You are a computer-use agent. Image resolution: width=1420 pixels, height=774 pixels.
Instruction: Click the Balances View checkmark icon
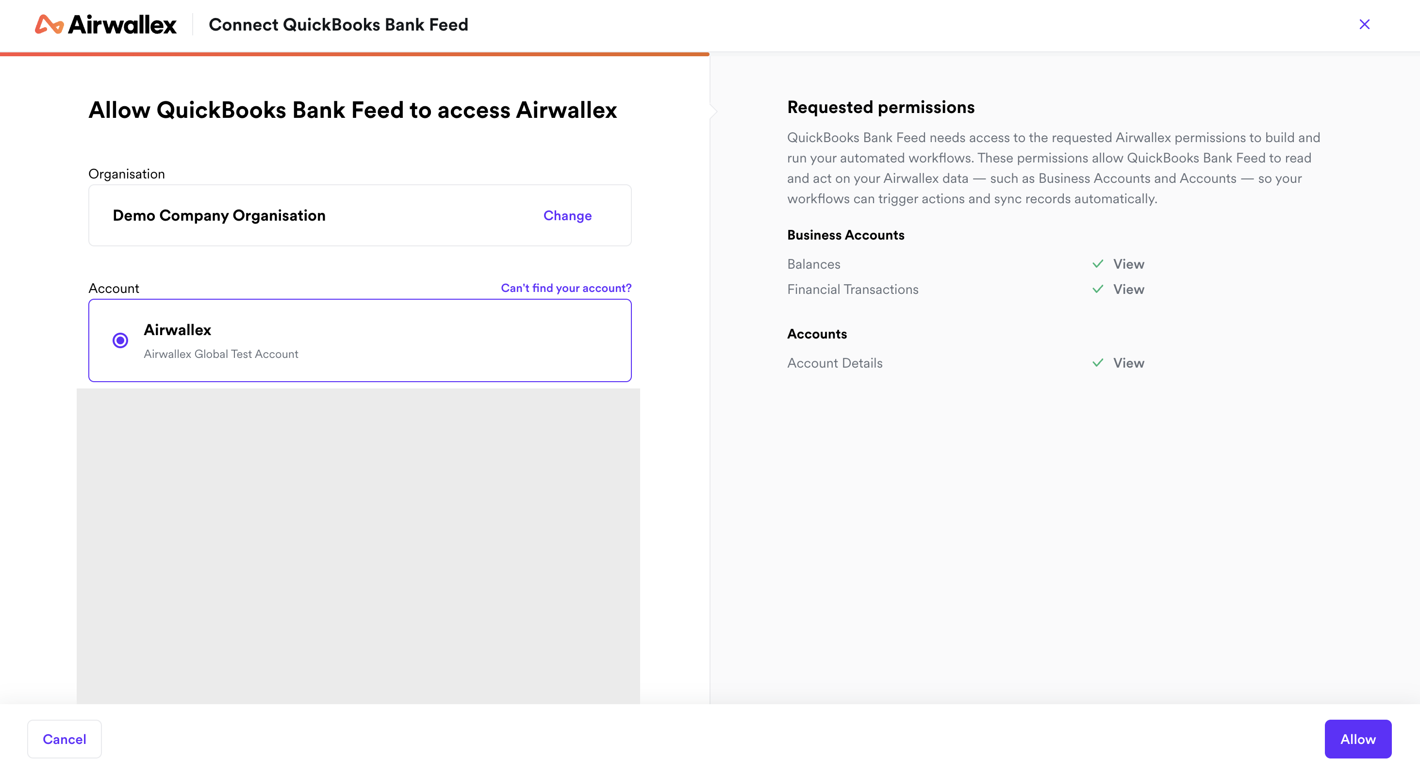[1098, 264]
